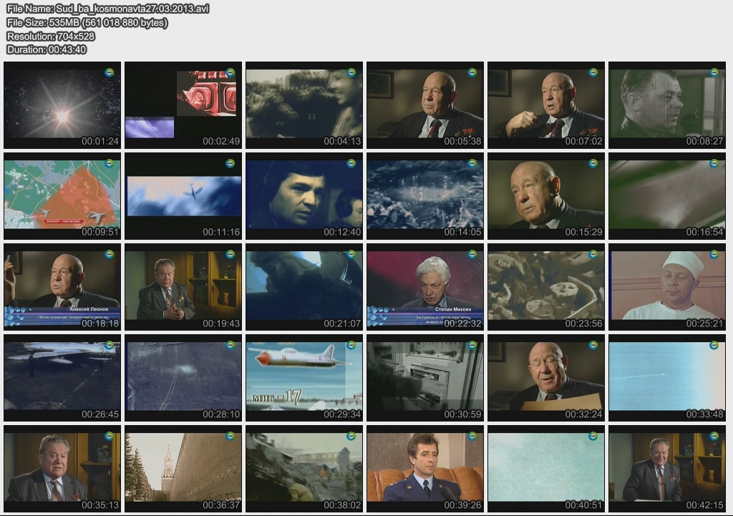Click the 00:21:07 timestamp label
733x516 pixels.
pos(342,323)
